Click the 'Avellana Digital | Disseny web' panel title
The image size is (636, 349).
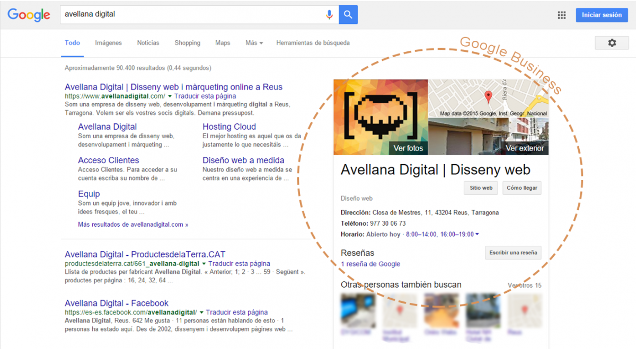[436, 169]
